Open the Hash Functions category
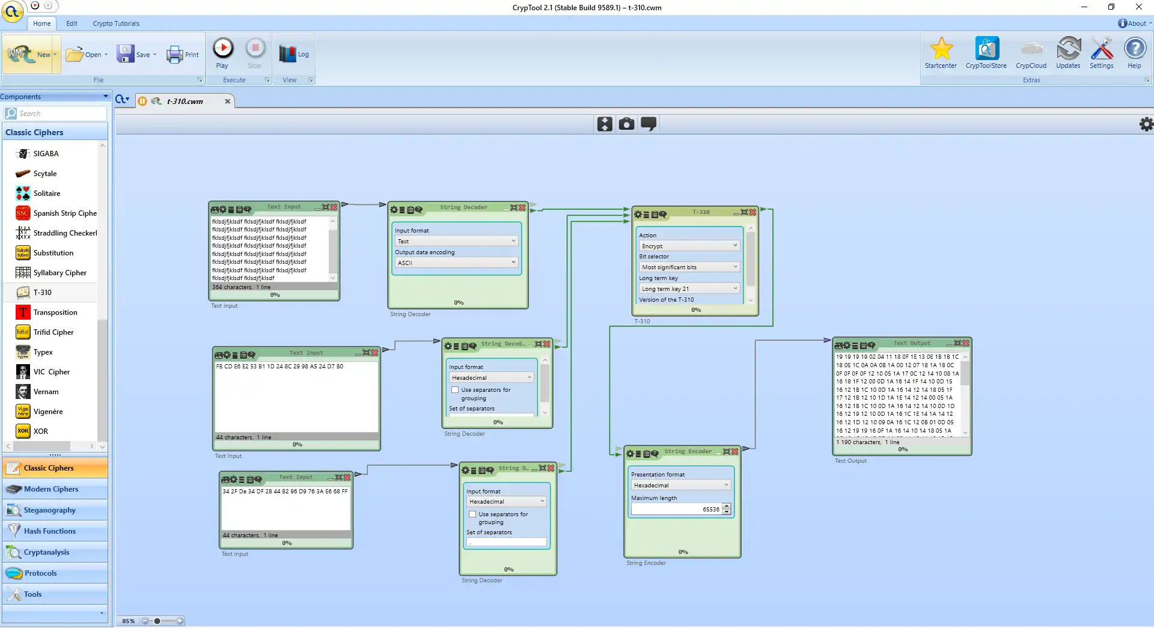Image resolution: width=1154 pixels, height=631 pixels. click(55, 531)
